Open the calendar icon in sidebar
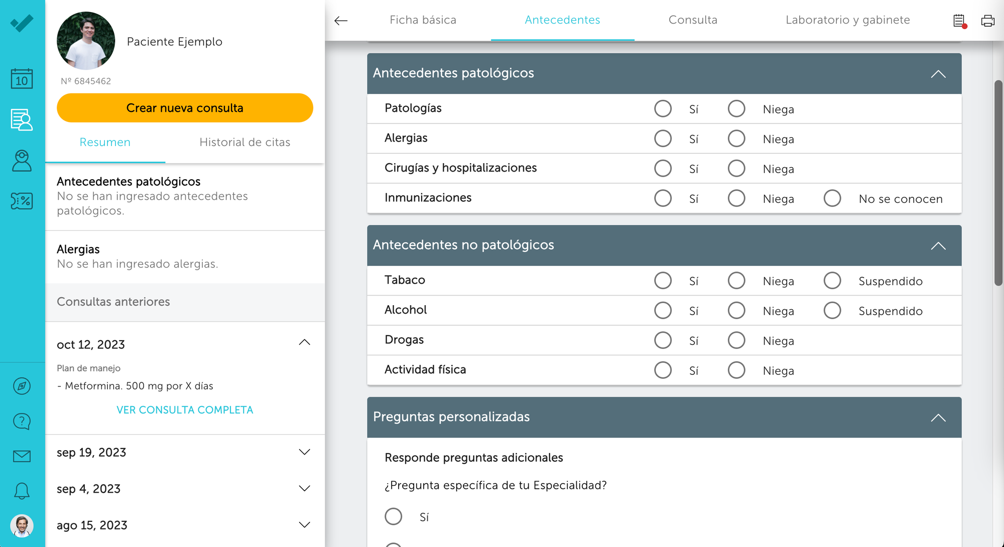Viewport: 1004px width, 547px height. tap(22, 79)
